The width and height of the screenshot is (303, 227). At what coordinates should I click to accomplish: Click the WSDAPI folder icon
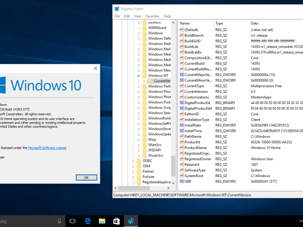click(x=144, y=150)
